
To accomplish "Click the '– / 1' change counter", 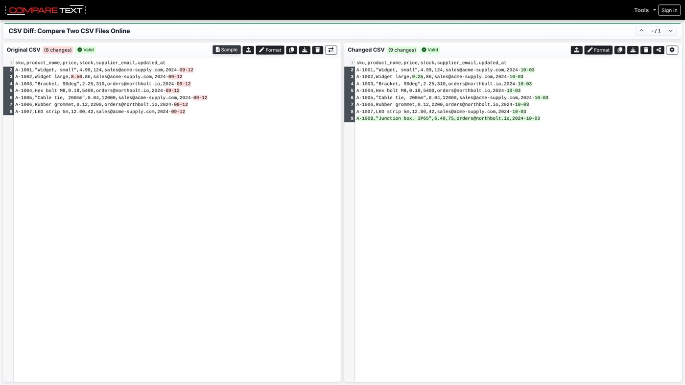I will point(656,31).
